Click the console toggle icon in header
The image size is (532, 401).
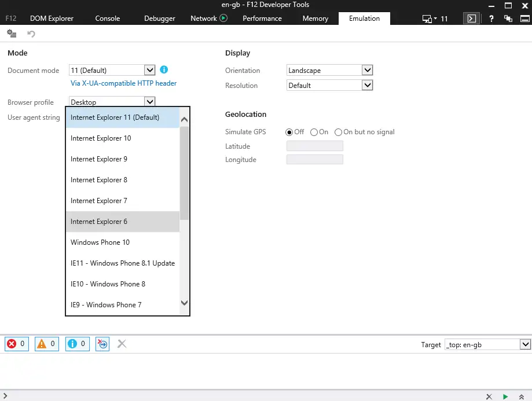[x=472, y=19]
